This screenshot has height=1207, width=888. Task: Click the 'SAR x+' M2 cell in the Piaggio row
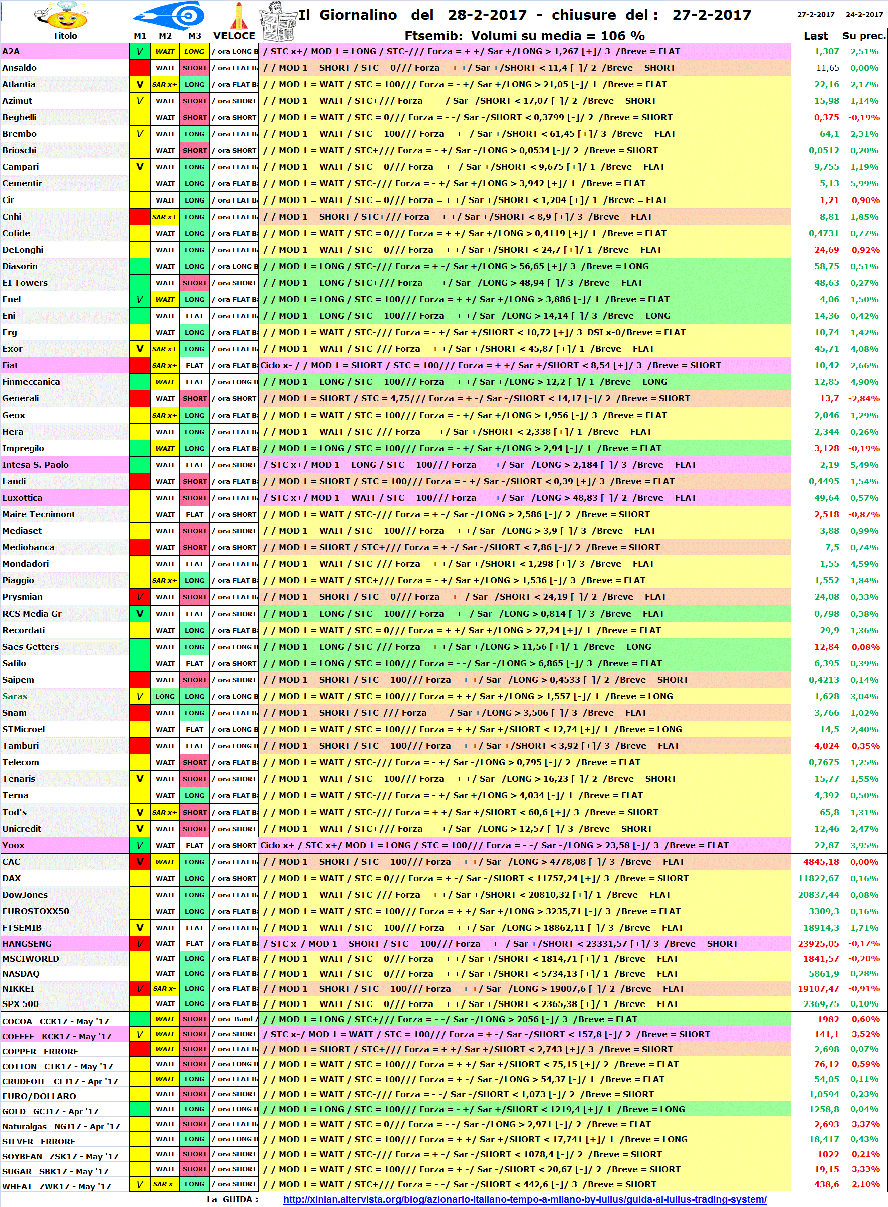(164, 580)
